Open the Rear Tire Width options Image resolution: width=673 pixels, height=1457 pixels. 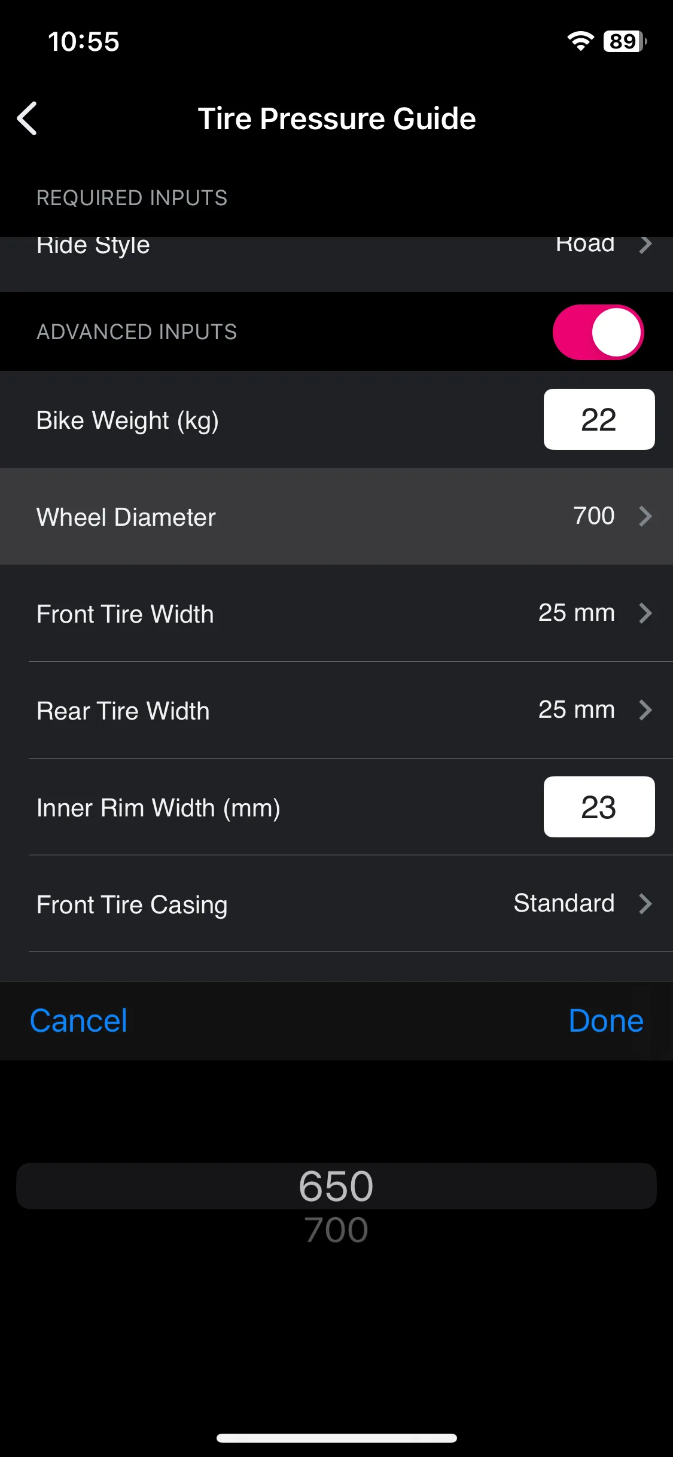tap(336, 710)
